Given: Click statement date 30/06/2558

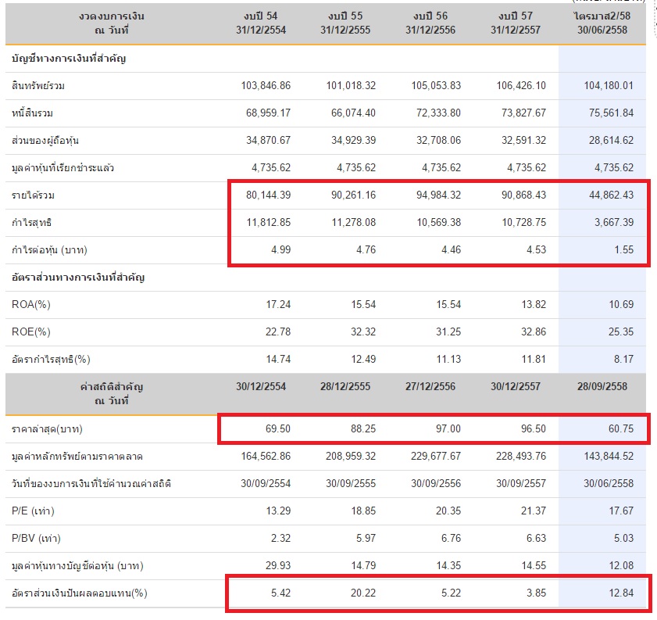Looking at the screenshot, I should [x=609, y=483].
